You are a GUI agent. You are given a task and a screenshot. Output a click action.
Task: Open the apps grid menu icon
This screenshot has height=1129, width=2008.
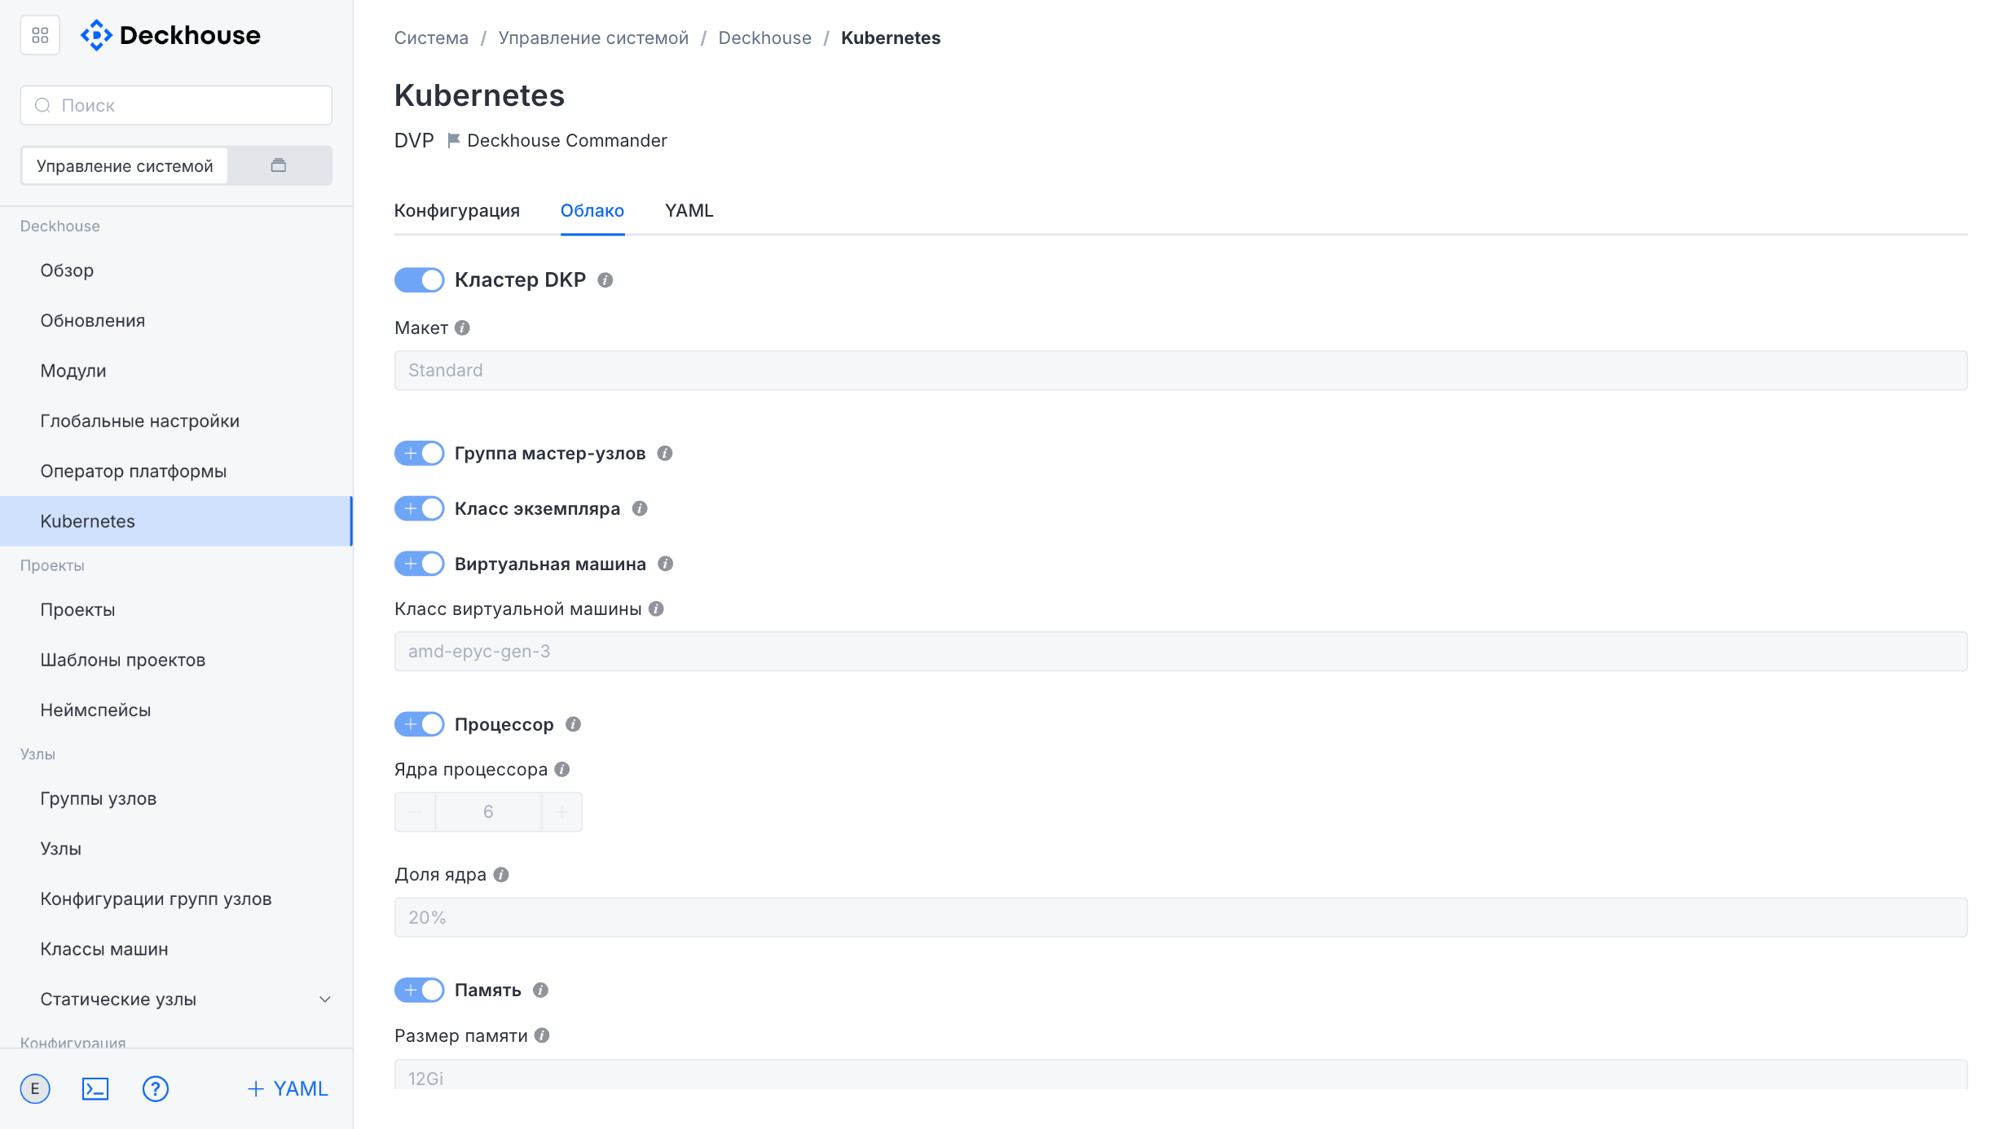pyautogui.click(x=40, y=35)
